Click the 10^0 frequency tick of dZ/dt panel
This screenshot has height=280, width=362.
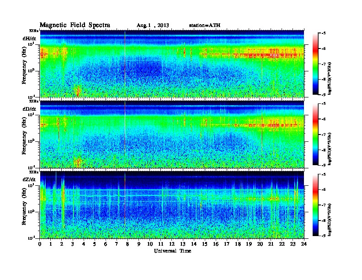(x=31, y=211)
